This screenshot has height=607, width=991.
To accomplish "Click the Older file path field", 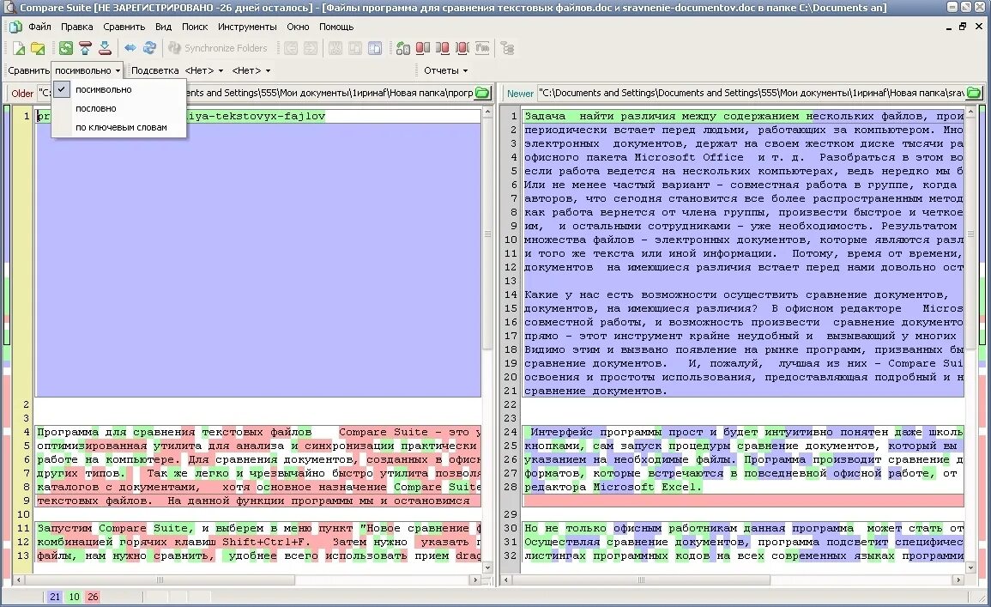I will [x=256, y=93].
